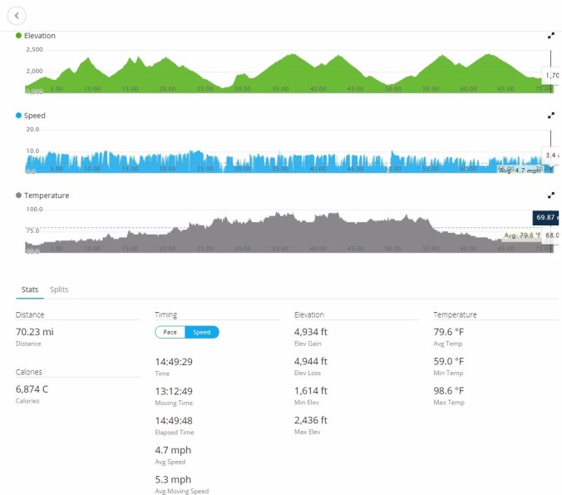Image resolution: width=562 pixels, height=495 pixels.
Task: Expand the Elevation chart to fullscreen
Action: coord(551,36)
